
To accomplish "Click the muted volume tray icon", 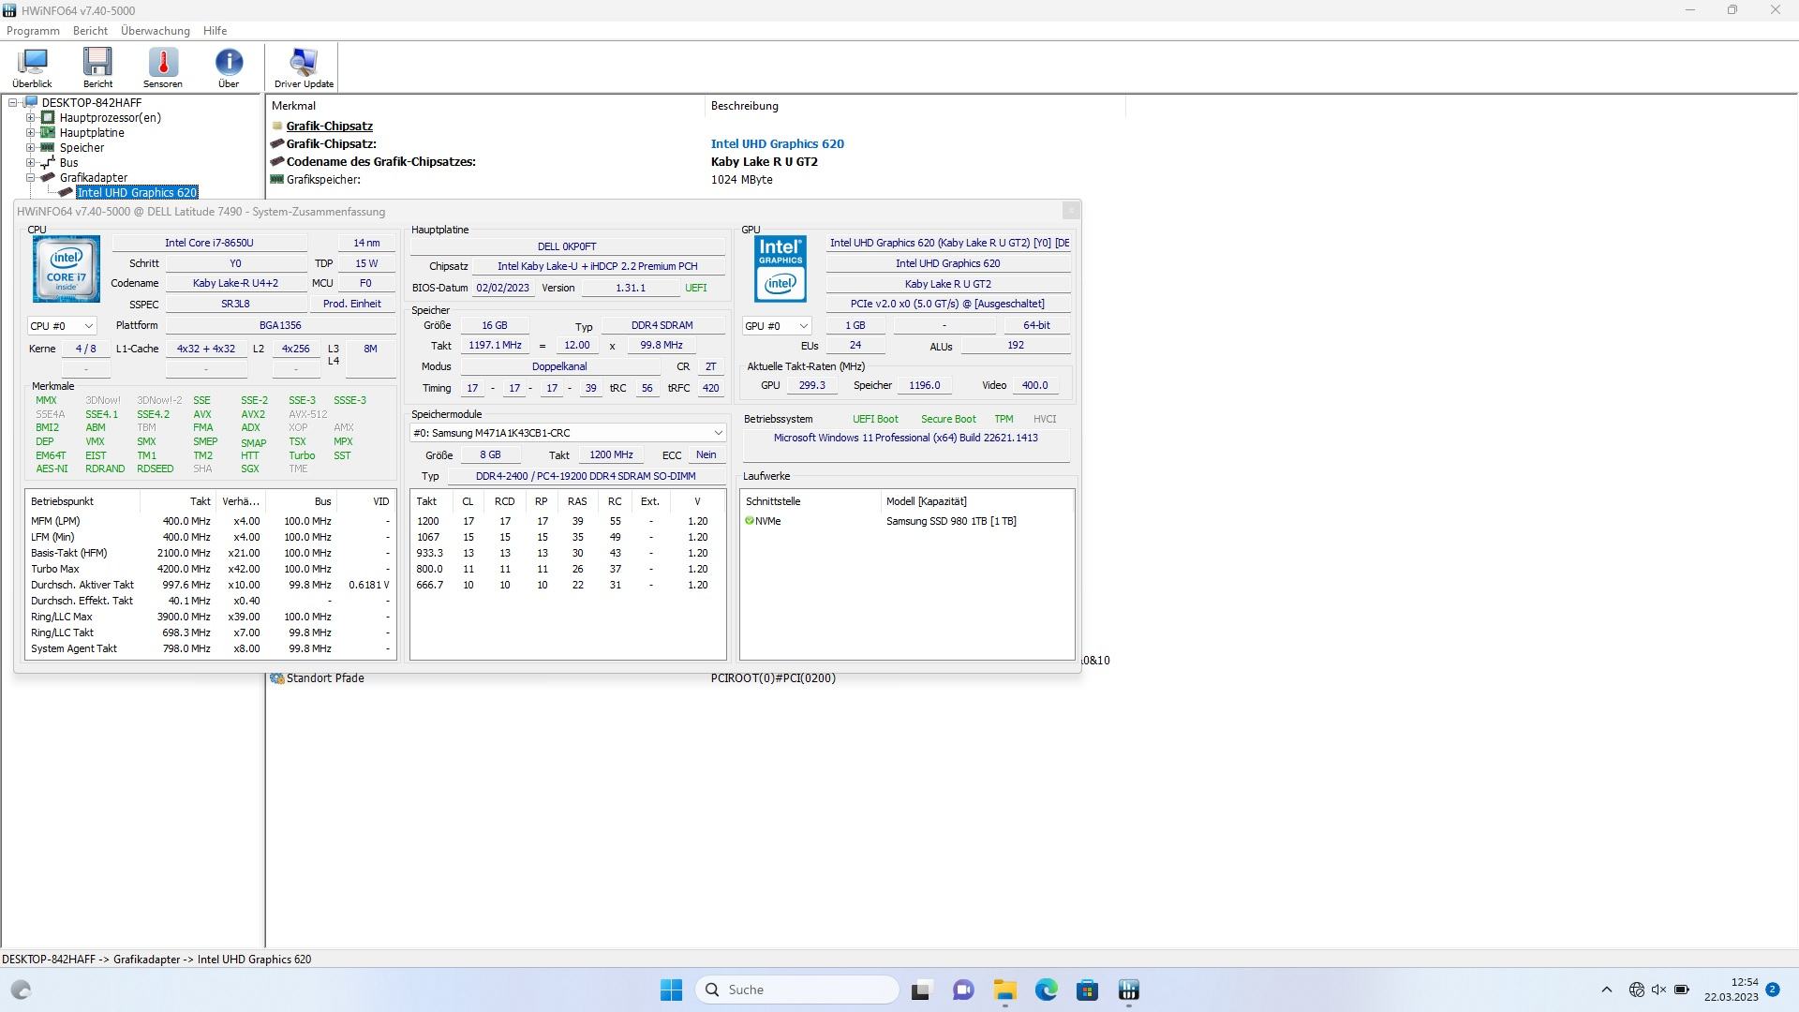I will point(1659,990).
